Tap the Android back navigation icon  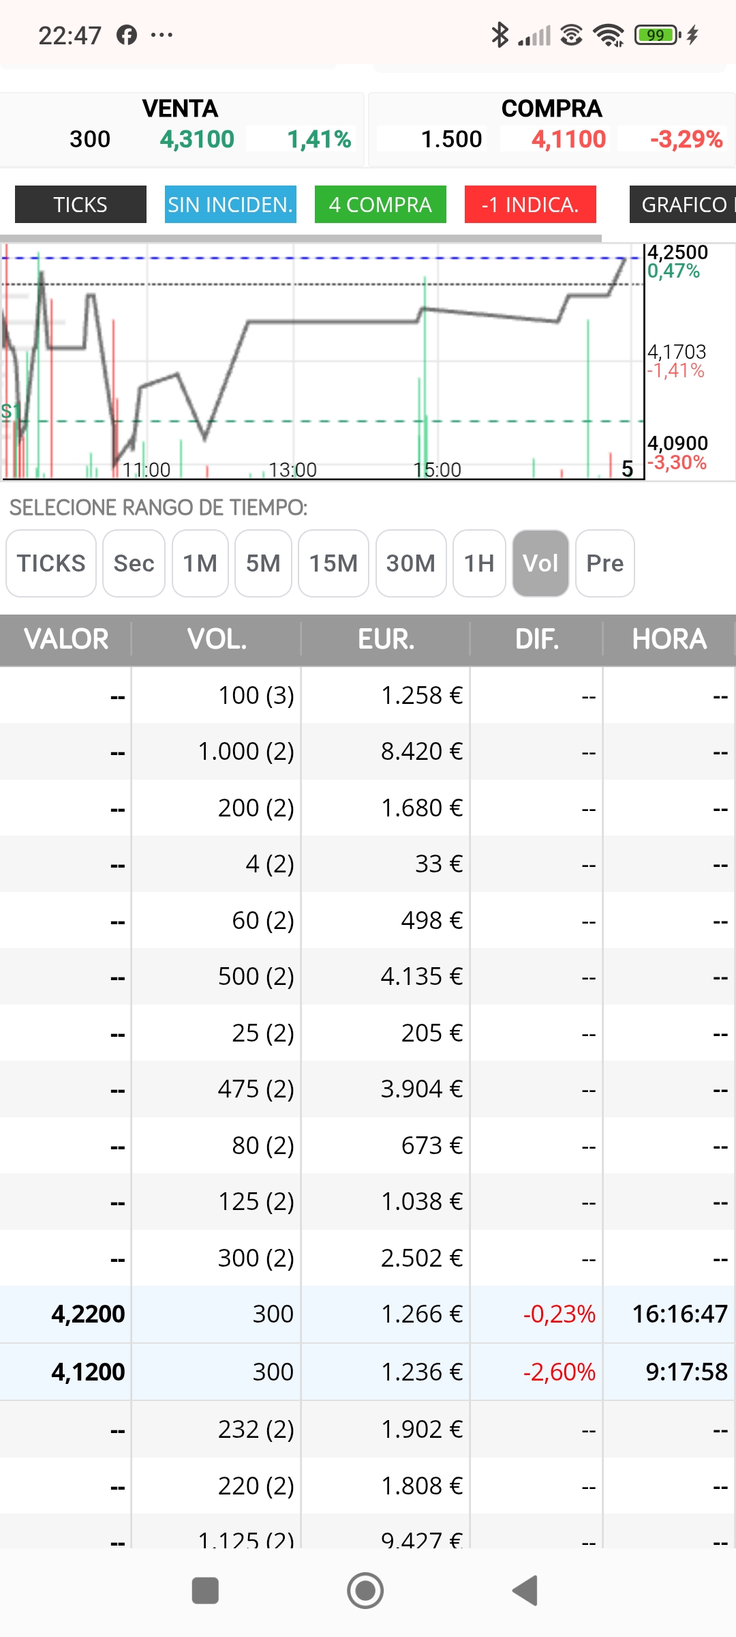pos(525,1591)
